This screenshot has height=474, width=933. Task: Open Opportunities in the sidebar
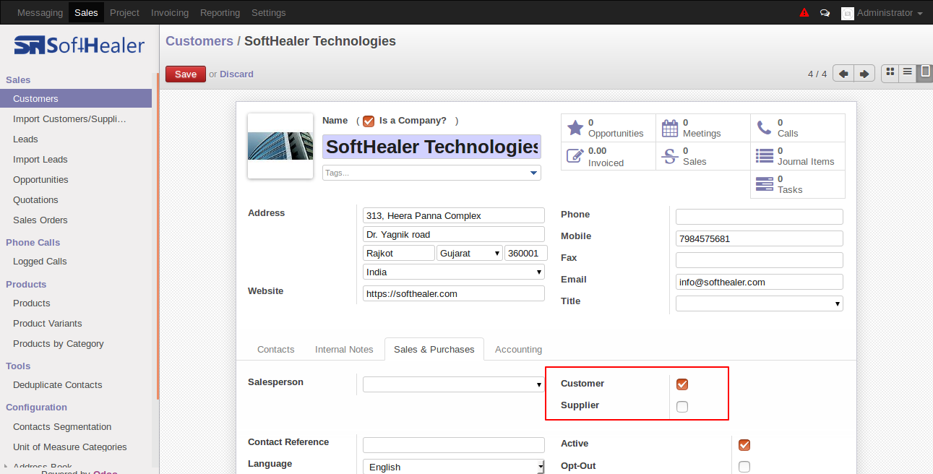[x=76, y=180]
